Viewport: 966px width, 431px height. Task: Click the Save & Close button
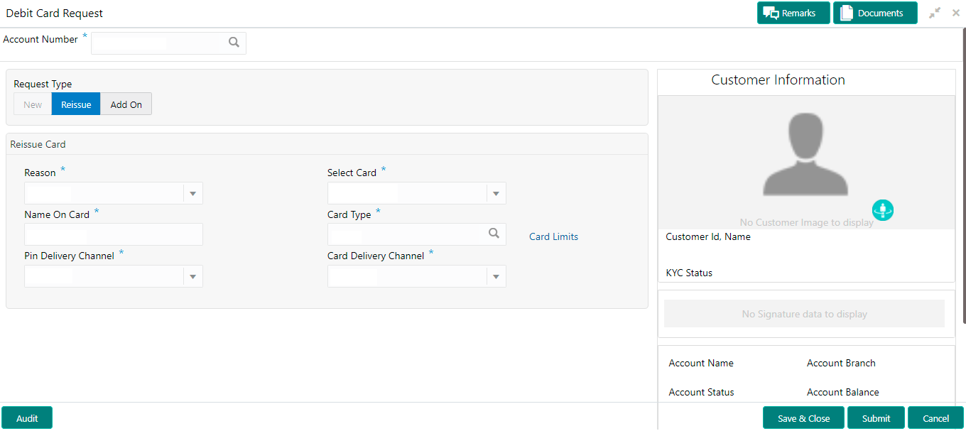[x=803, y=418]
